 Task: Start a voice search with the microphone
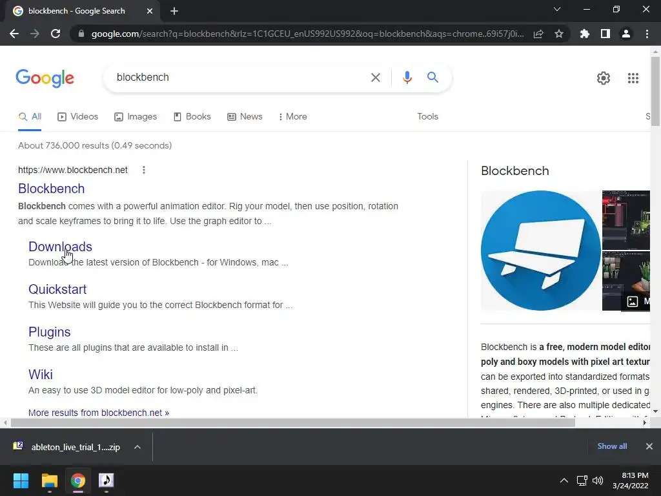tap(407, 77)
